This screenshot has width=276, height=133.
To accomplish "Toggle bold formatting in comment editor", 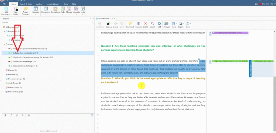I will click(x=5, y=115).
